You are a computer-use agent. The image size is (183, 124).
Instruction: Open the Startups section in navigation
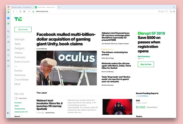20,39
